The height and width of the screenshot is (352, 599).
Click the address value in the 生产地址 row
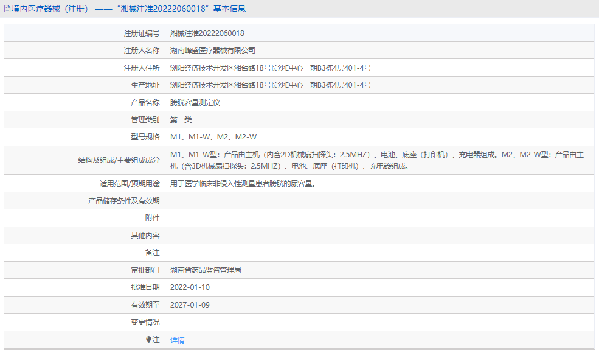[271, 85]
